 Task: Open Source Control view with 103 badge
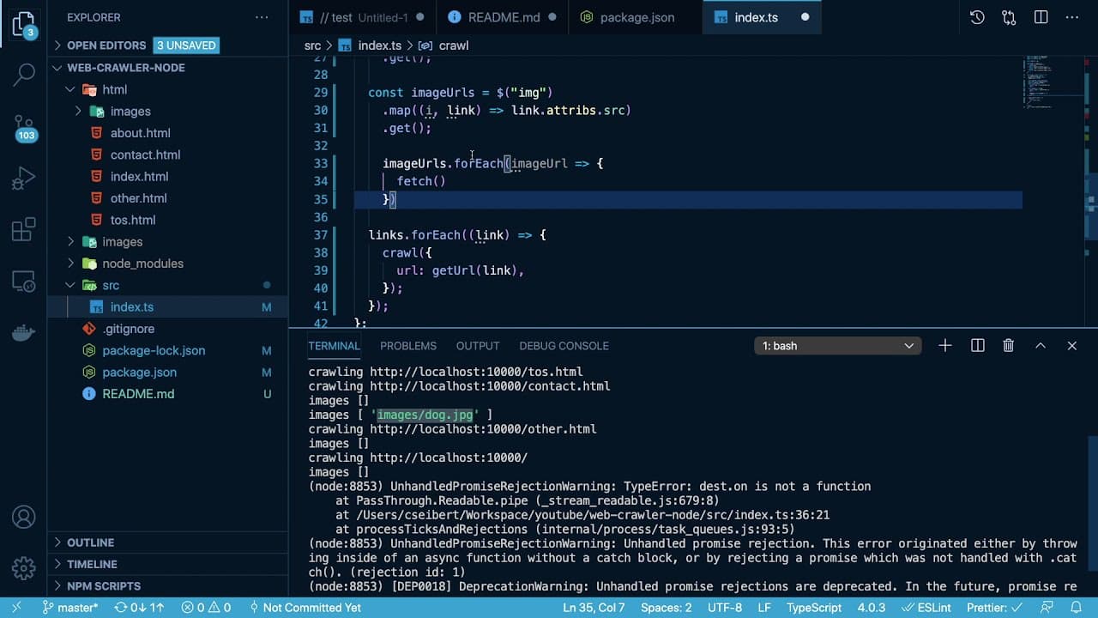click(24, 127)
